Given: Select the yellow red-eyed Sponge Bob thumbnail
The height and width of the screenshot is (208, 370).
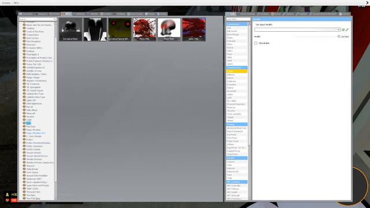Looking at the screenshot, I should [x=120, y=29].
